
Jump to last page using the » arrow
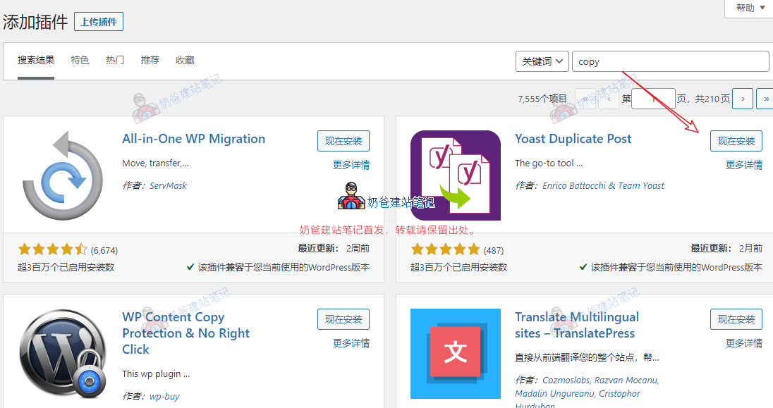pyautogui.click(x=765, y=99)
